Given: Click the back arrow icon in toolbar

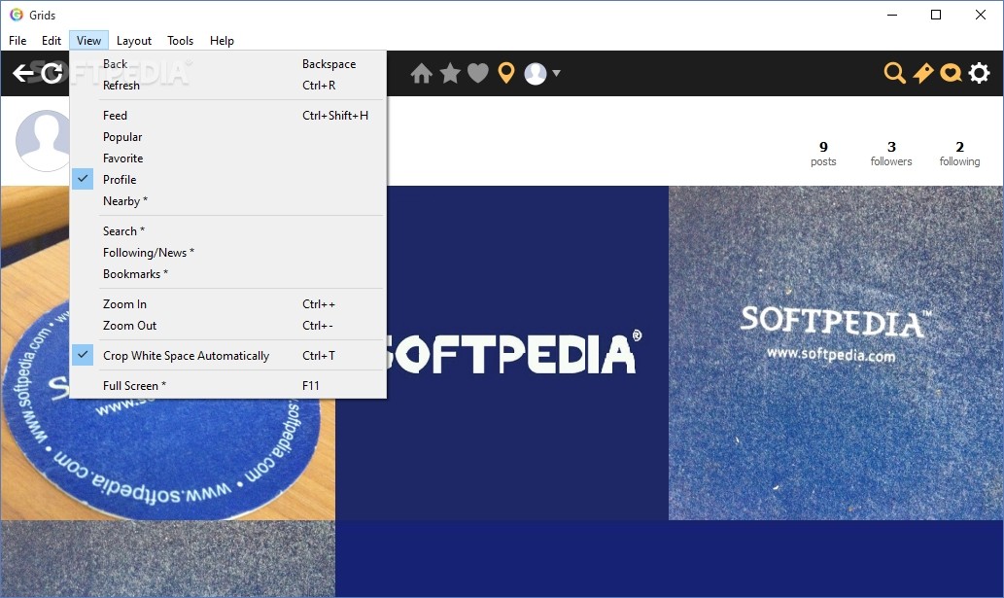Looking at the screenshot, I should coord(23,74).
